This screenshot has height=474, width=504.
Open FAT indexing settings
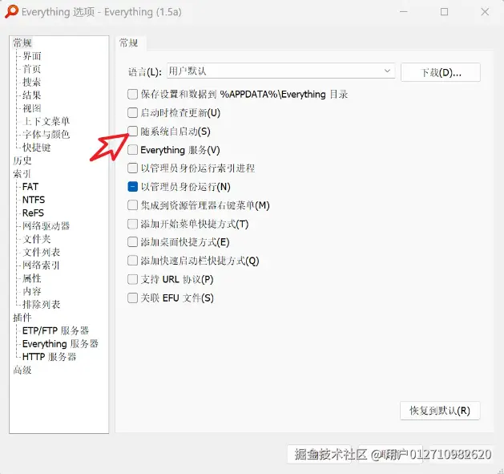[30, 187]
